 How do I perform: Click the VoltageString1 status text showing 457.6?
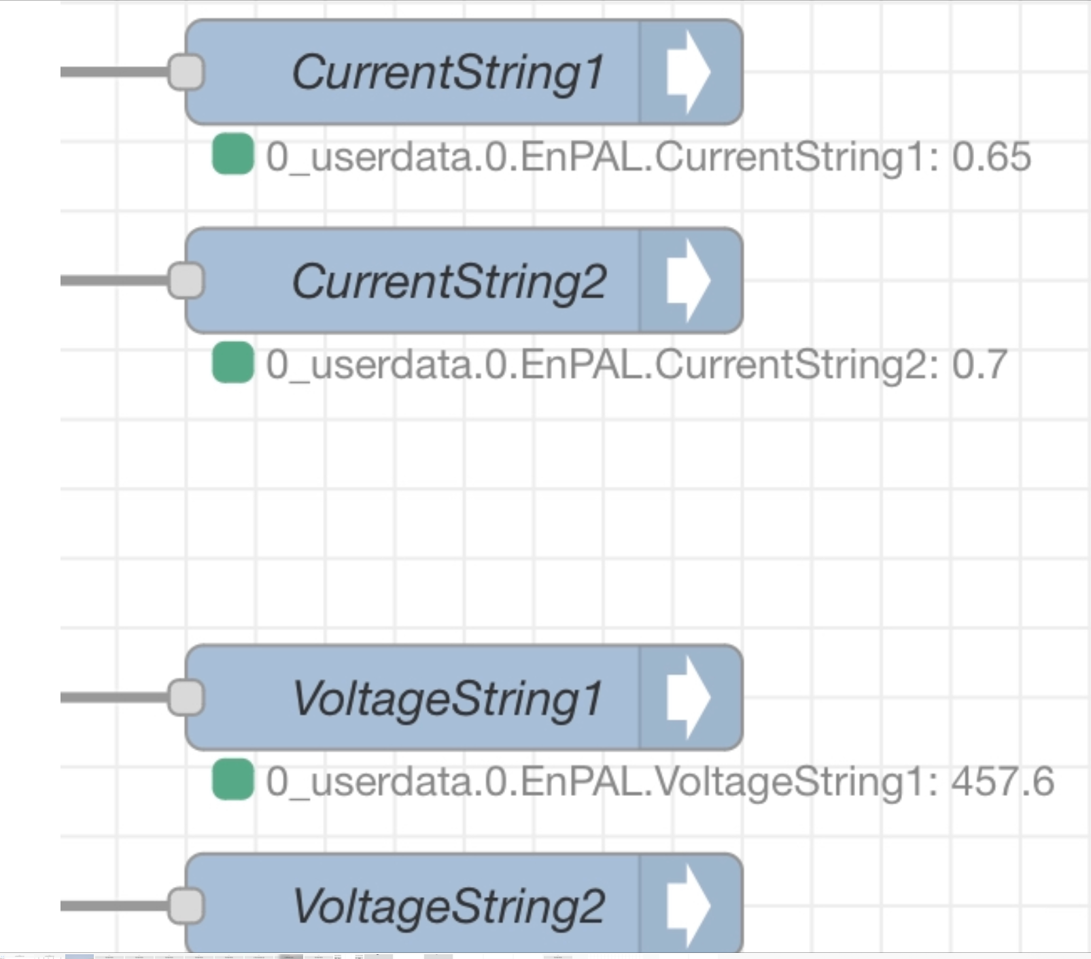[x=659, y=782]
